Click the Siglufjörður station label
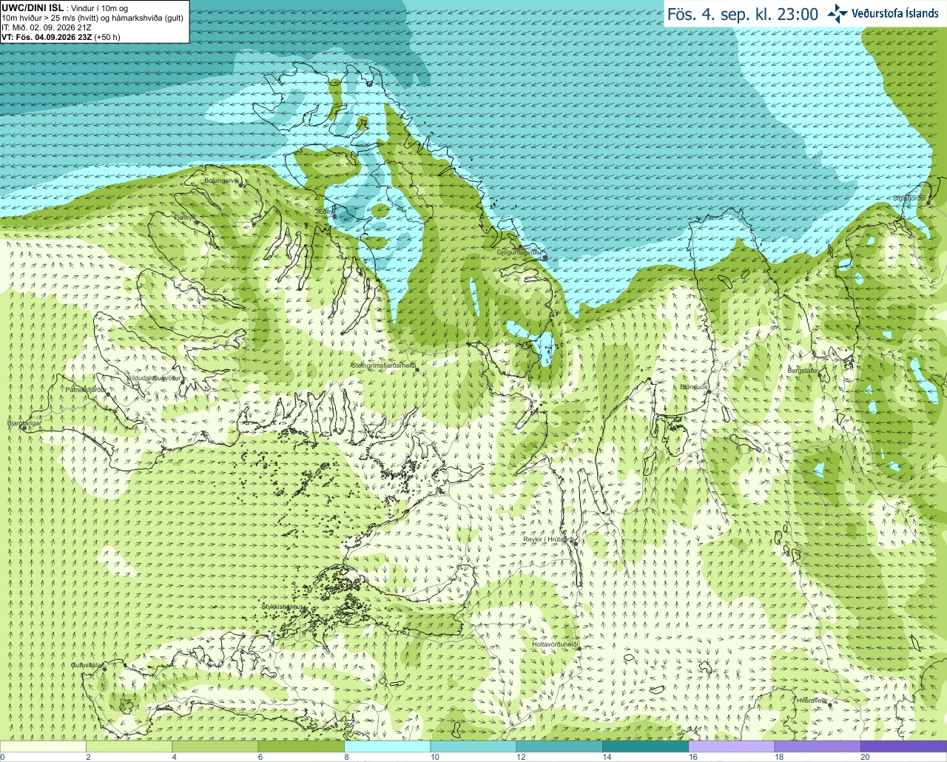Image resolution: width=947 pixels, height=762 pixels. (x=909, y=198)
